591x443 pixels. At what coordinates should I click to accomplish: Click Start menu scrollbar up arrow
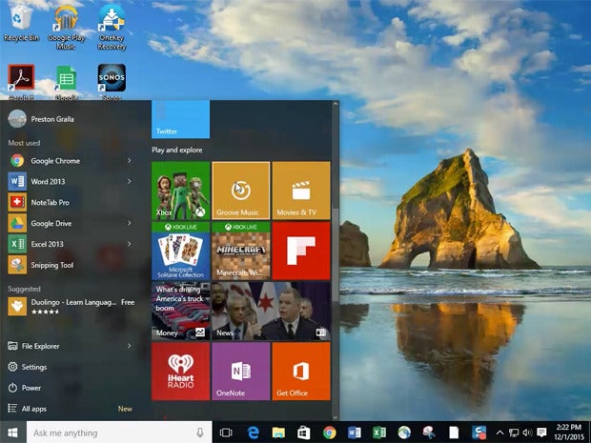pos(336,105)
